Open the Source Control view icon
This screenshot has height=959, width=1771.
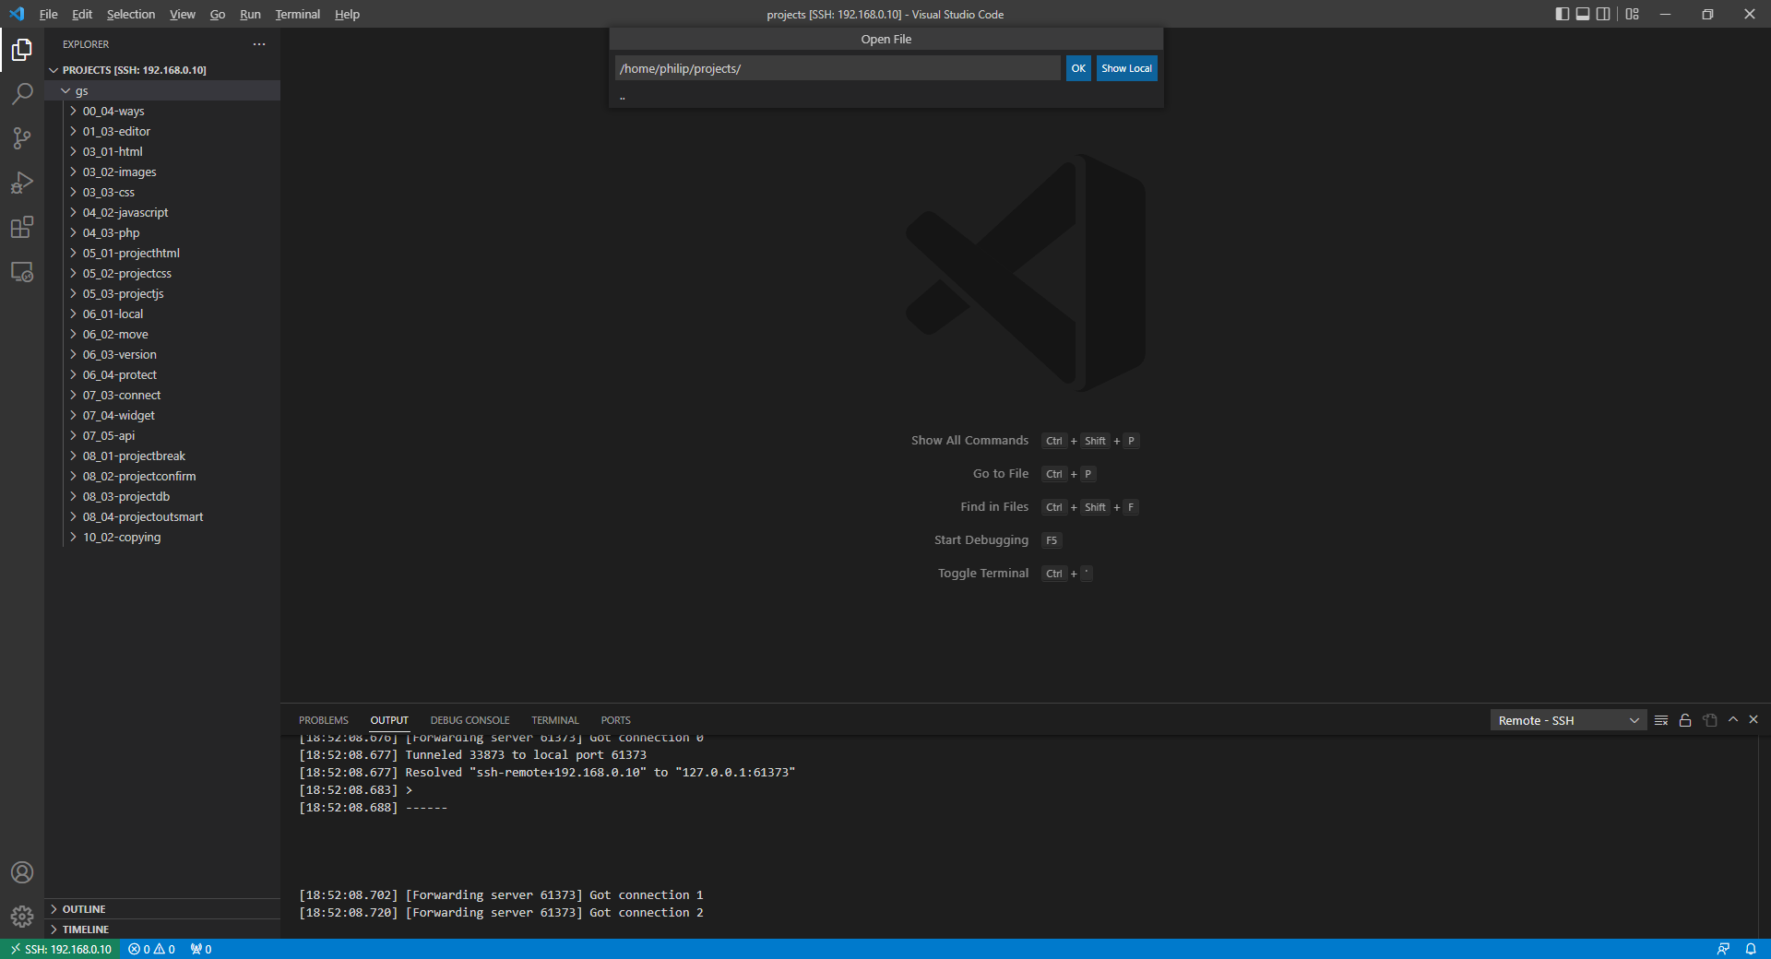[22, 138]
